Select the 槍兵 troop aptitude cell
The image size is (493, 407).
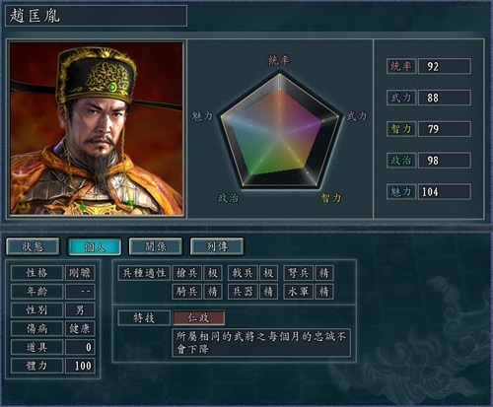click(187, 273)
